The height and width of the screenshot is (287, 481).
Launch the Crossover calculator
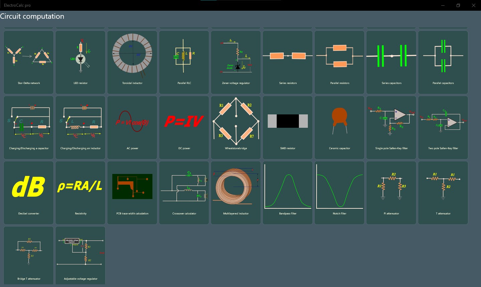point(184,192)
